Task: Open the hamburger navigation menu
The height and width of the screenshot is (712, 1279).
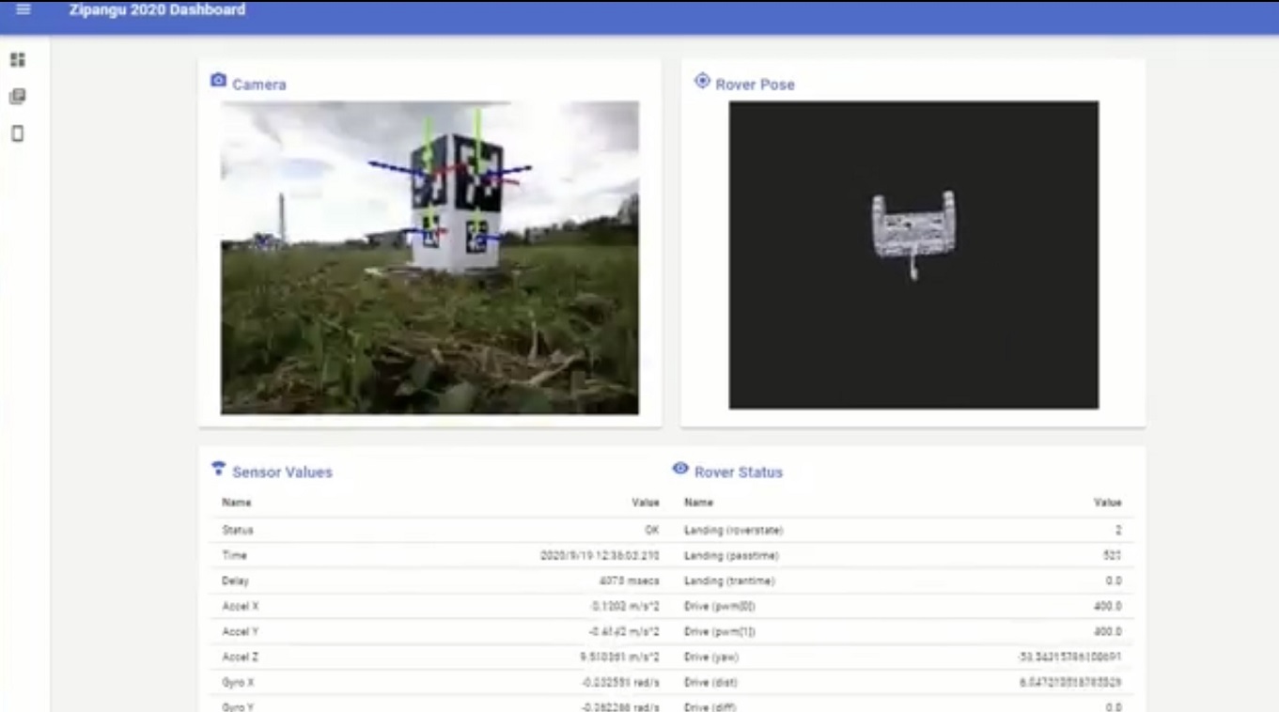Action: click(23, 9)
